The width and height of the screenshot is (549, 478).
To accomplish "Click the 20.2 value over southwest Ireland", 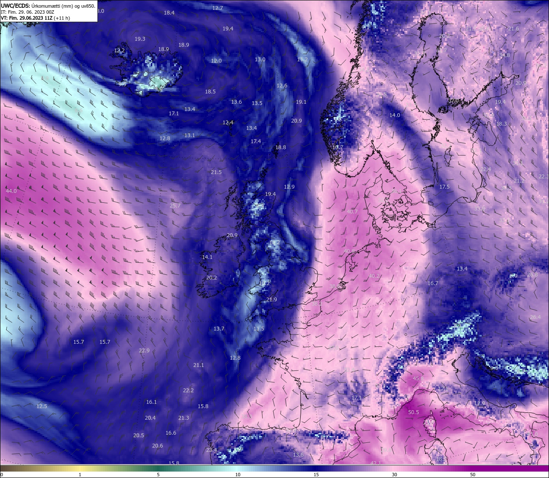I will [x=211, y=278].
